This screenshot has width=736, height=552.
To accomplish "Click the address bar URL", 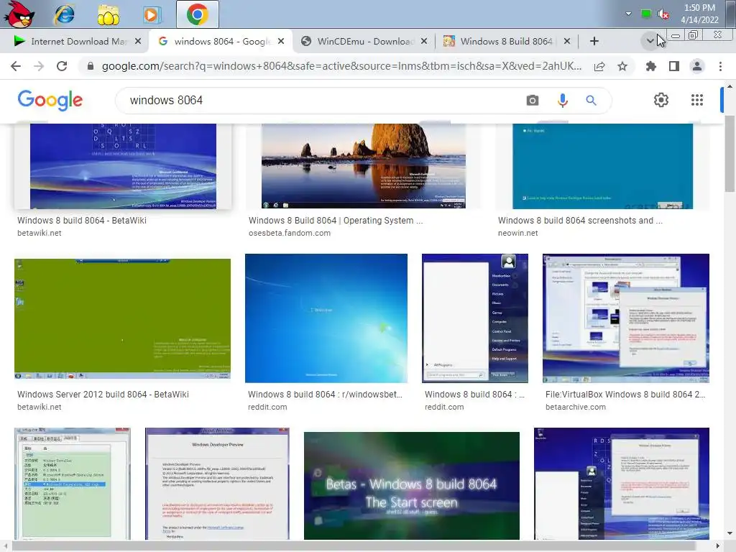I will 341,66.
